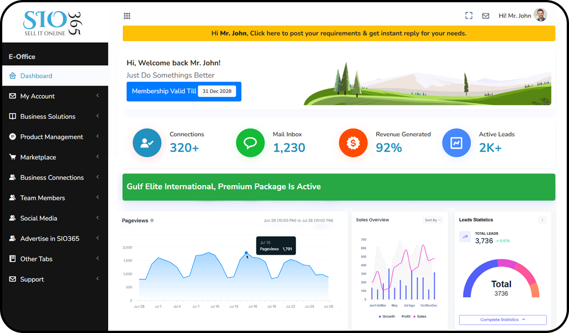569x333 pixels.
Task: Click the orange Revenue Generated icon
Action: click(x=353, y=143)
